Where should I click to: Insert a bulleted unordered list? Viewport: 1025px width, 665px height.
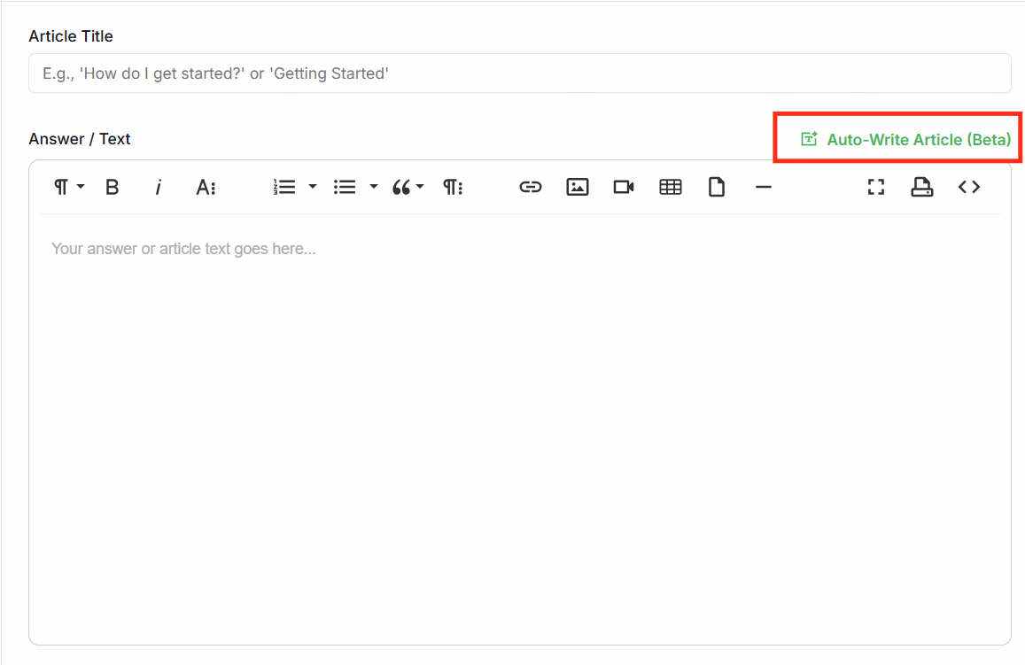[x=345, y=188]
